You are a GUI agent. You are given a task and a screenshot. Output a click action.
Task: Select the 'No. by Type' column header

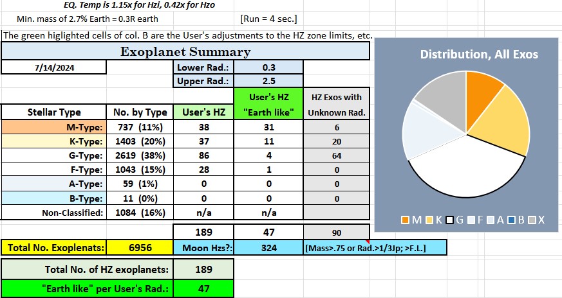[140, 112]
